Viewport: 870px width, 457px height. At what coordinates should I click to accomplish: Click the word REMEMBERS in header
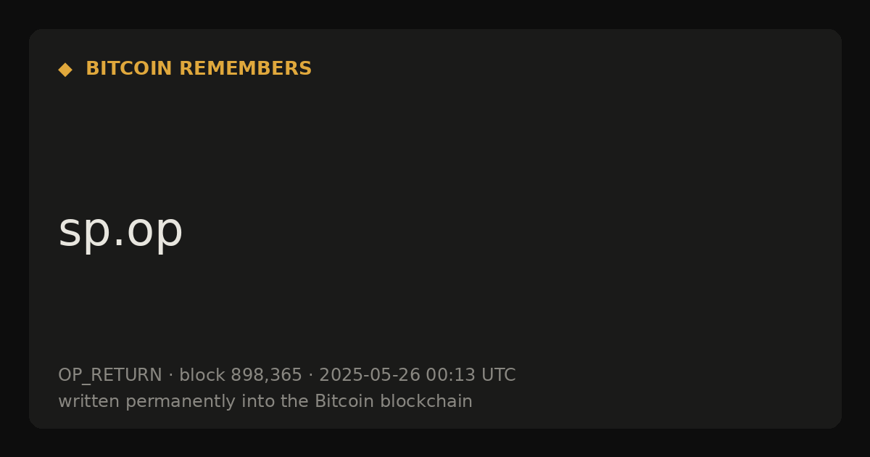coord(245,69)
